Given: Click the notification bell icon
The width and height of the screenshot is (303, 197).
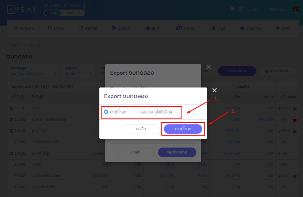Looking at the screenshot, I should coord(232,9).
